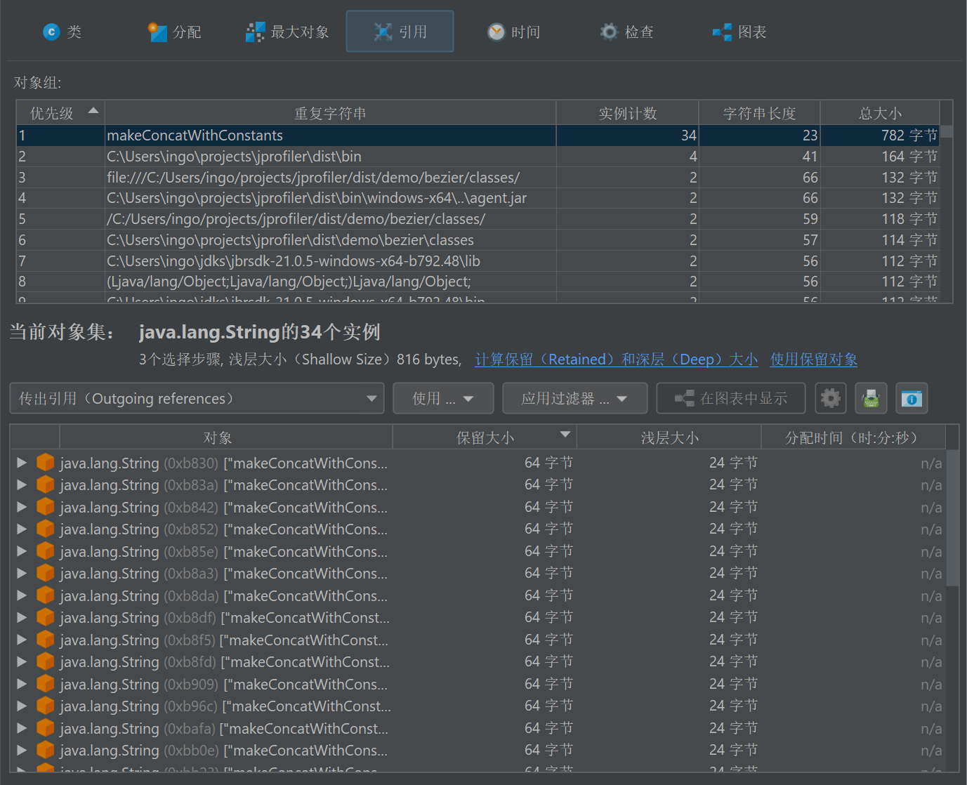Open the 应用过滤器 ... dropdown
Image resolution: width=967 pixels, height=785 pixels.
[x=574, y=399]
